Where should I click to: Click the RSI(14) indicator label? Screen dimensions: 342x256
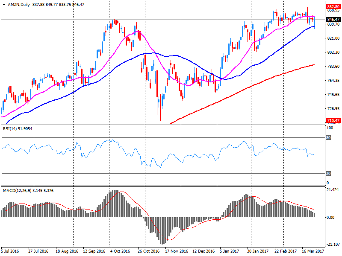(x=12, y=128)
